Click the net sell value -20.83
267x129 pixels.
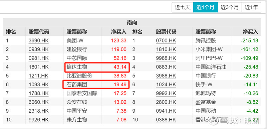251,76
